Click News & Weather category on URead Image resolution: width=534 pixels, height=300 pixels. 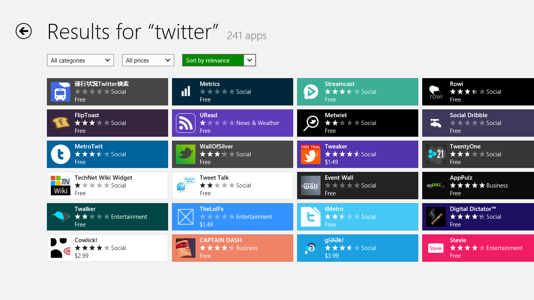tap(258, 123)
